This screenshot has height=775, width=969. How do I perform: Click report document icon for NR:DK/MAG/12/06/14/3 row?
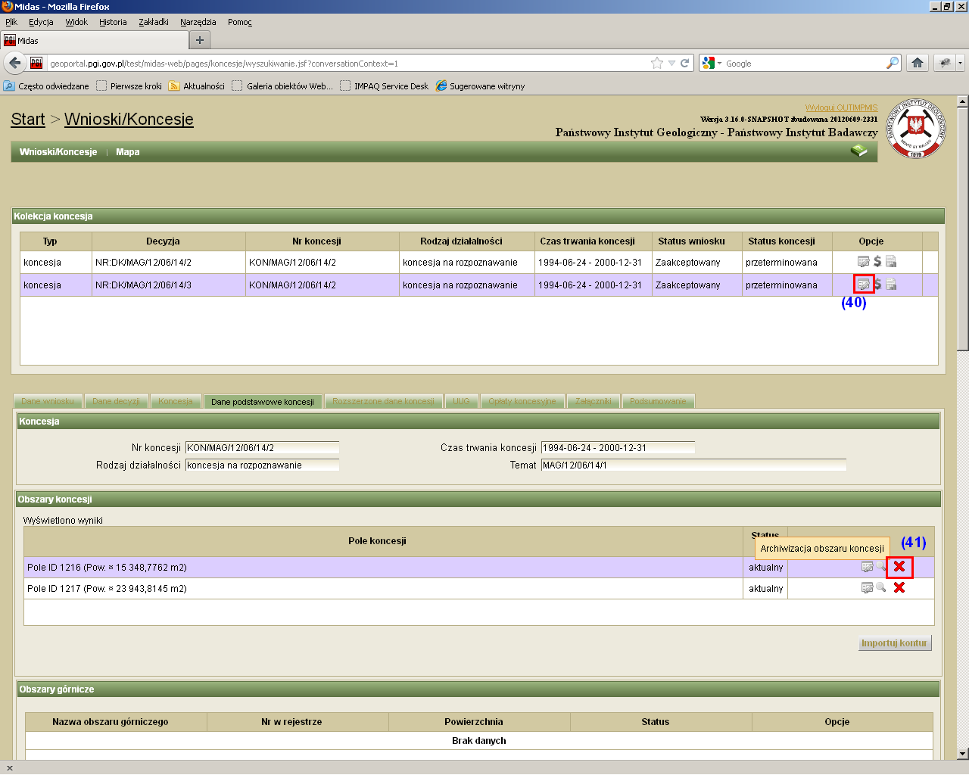[x=891, y=285]
